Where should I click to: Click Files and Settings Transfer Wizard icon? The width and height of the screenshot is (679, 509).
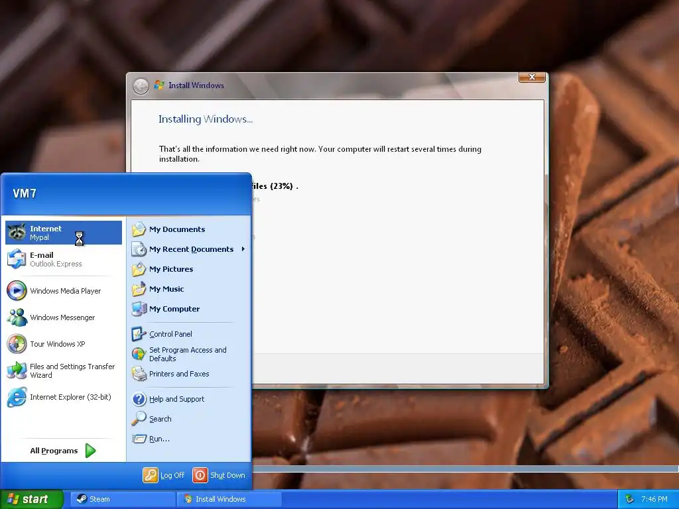point(17,370)
